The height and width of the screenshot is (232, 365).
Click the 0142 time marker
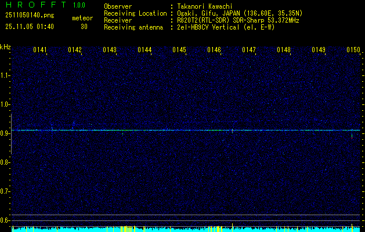75,50
